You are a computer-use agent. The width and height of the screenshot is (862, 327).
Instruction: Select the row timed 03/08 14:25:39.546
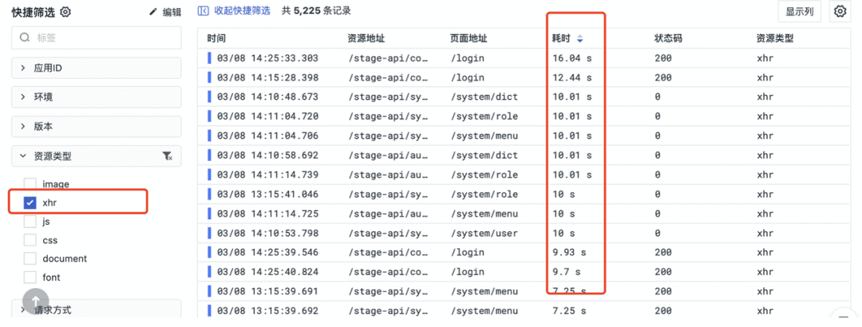click(x=524, y=252)
